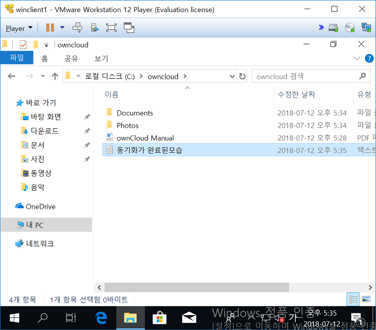The width and height of the screenshot is (376, 330).
Task: Open Explorer help with the question icon
Action: tap(369, 58)
